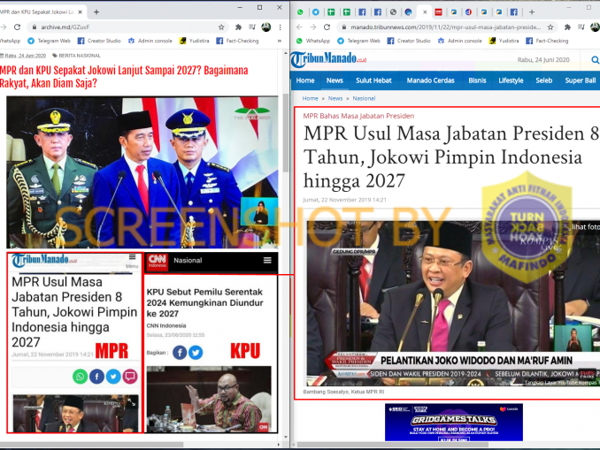Screen dimensions: 600x450
Task: Open Yudistira bookmark in right browser
Action: coord(504,41)
